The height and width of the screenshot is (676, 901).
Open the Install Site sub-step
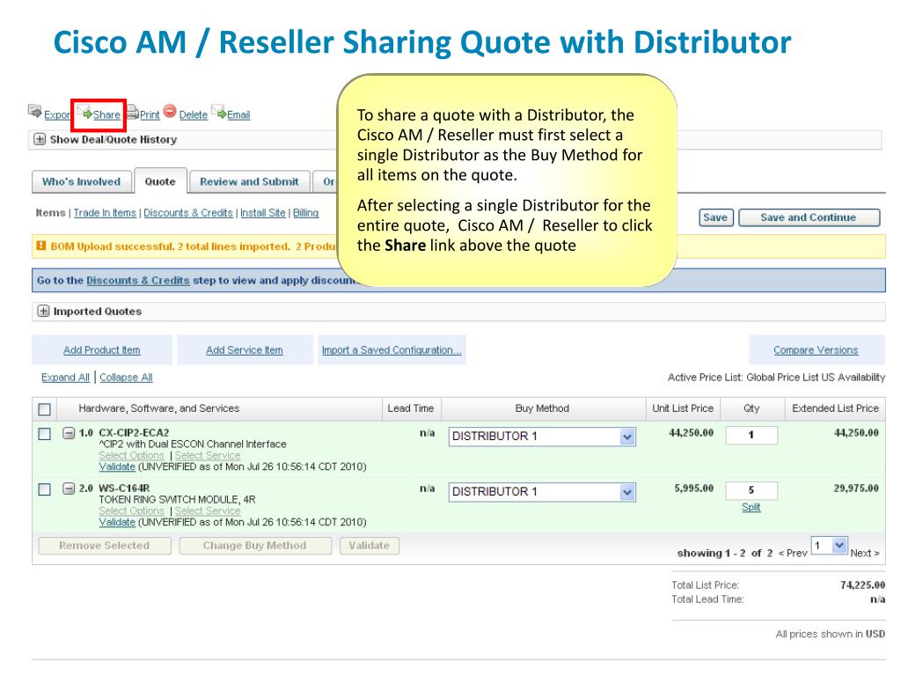[262, 213]
